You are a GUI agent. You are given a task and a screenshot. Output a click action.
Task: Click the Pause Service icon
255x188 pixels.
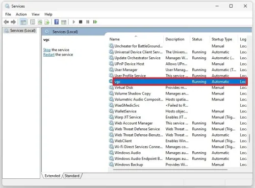[88, 22]
